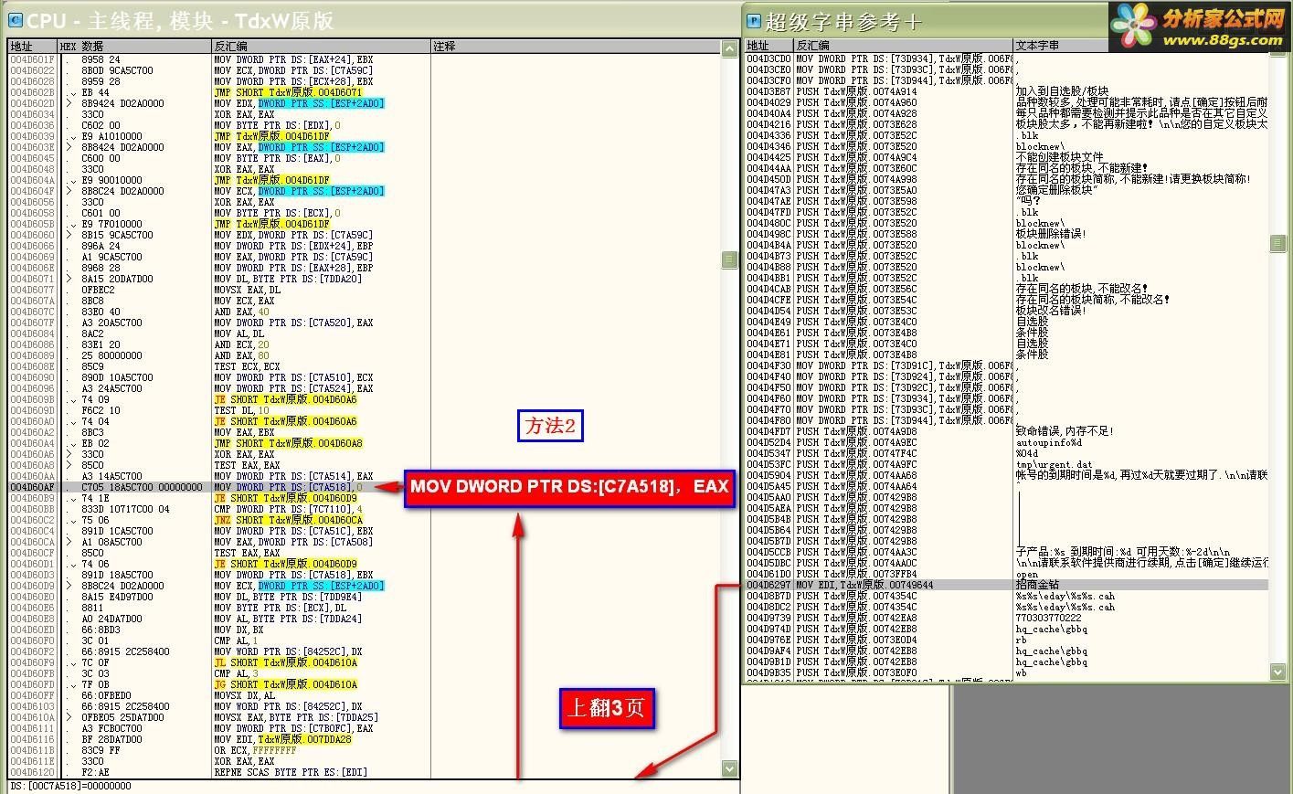Image resolution: width=1293 pixels, height=794 pixels.
Task: Select CPU row at address 004D6071
Action: click(x=365, y=279)
